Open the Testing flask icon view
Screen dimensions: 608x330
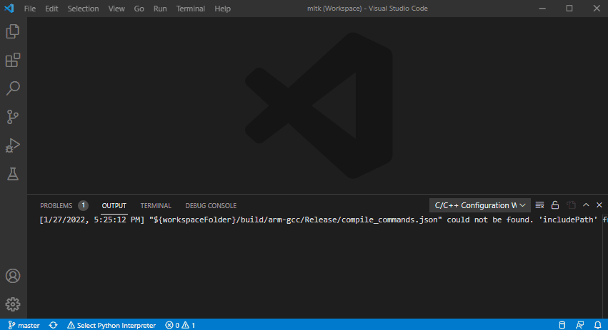point(13,174)
